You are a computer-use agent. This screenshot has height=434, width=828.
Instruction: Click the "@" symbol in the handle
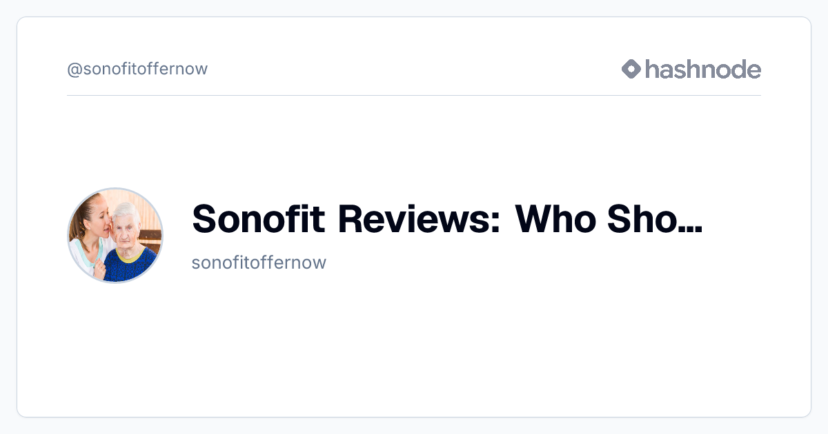75,70
